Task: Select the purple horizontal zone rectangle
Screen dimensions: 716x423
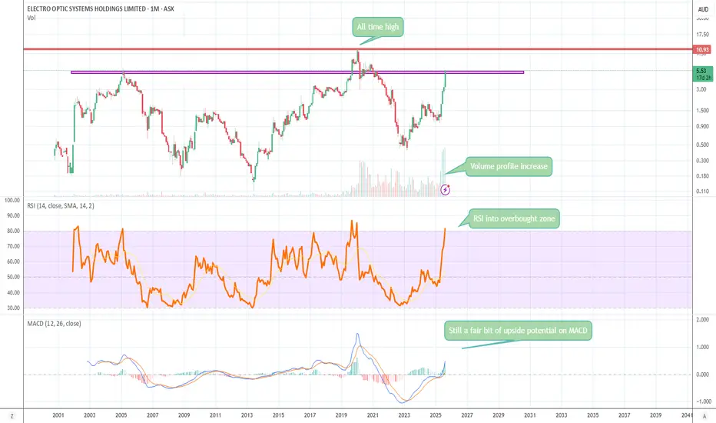Action: [297, 72]
